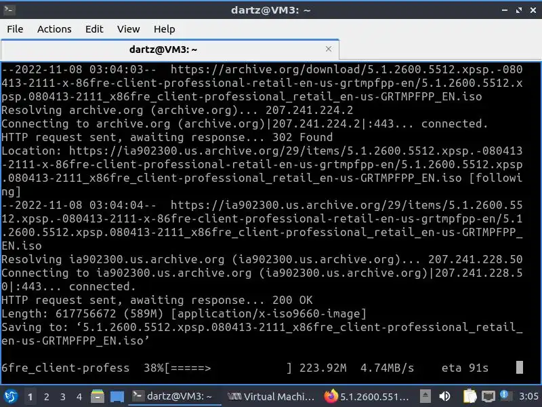Switch to workspace 4
542x407 pixels.
(x=79, y=397)
